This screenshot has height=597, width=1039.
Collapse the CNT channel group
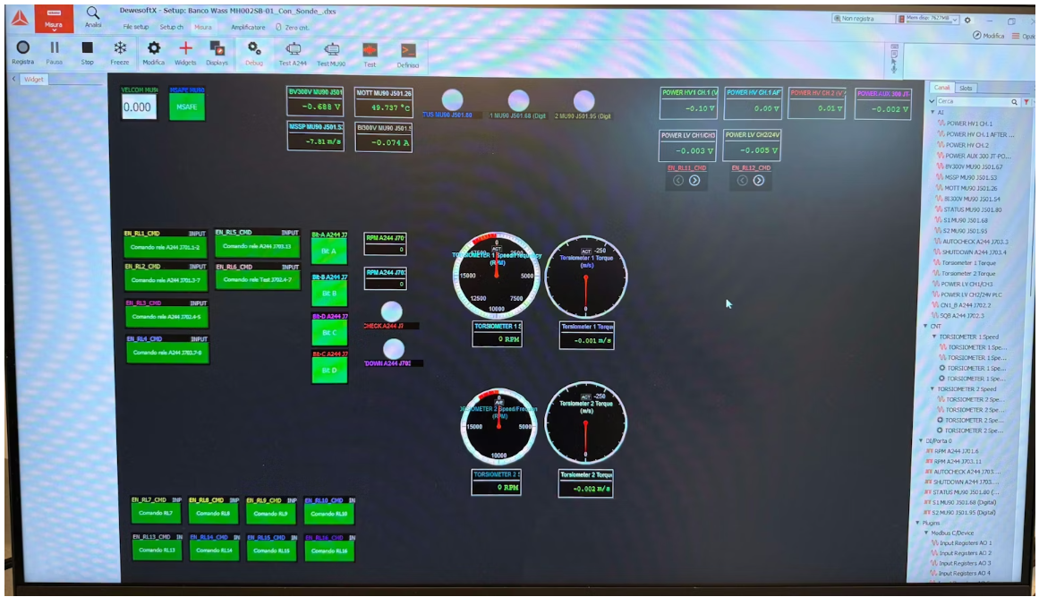[x=926, y=326]
